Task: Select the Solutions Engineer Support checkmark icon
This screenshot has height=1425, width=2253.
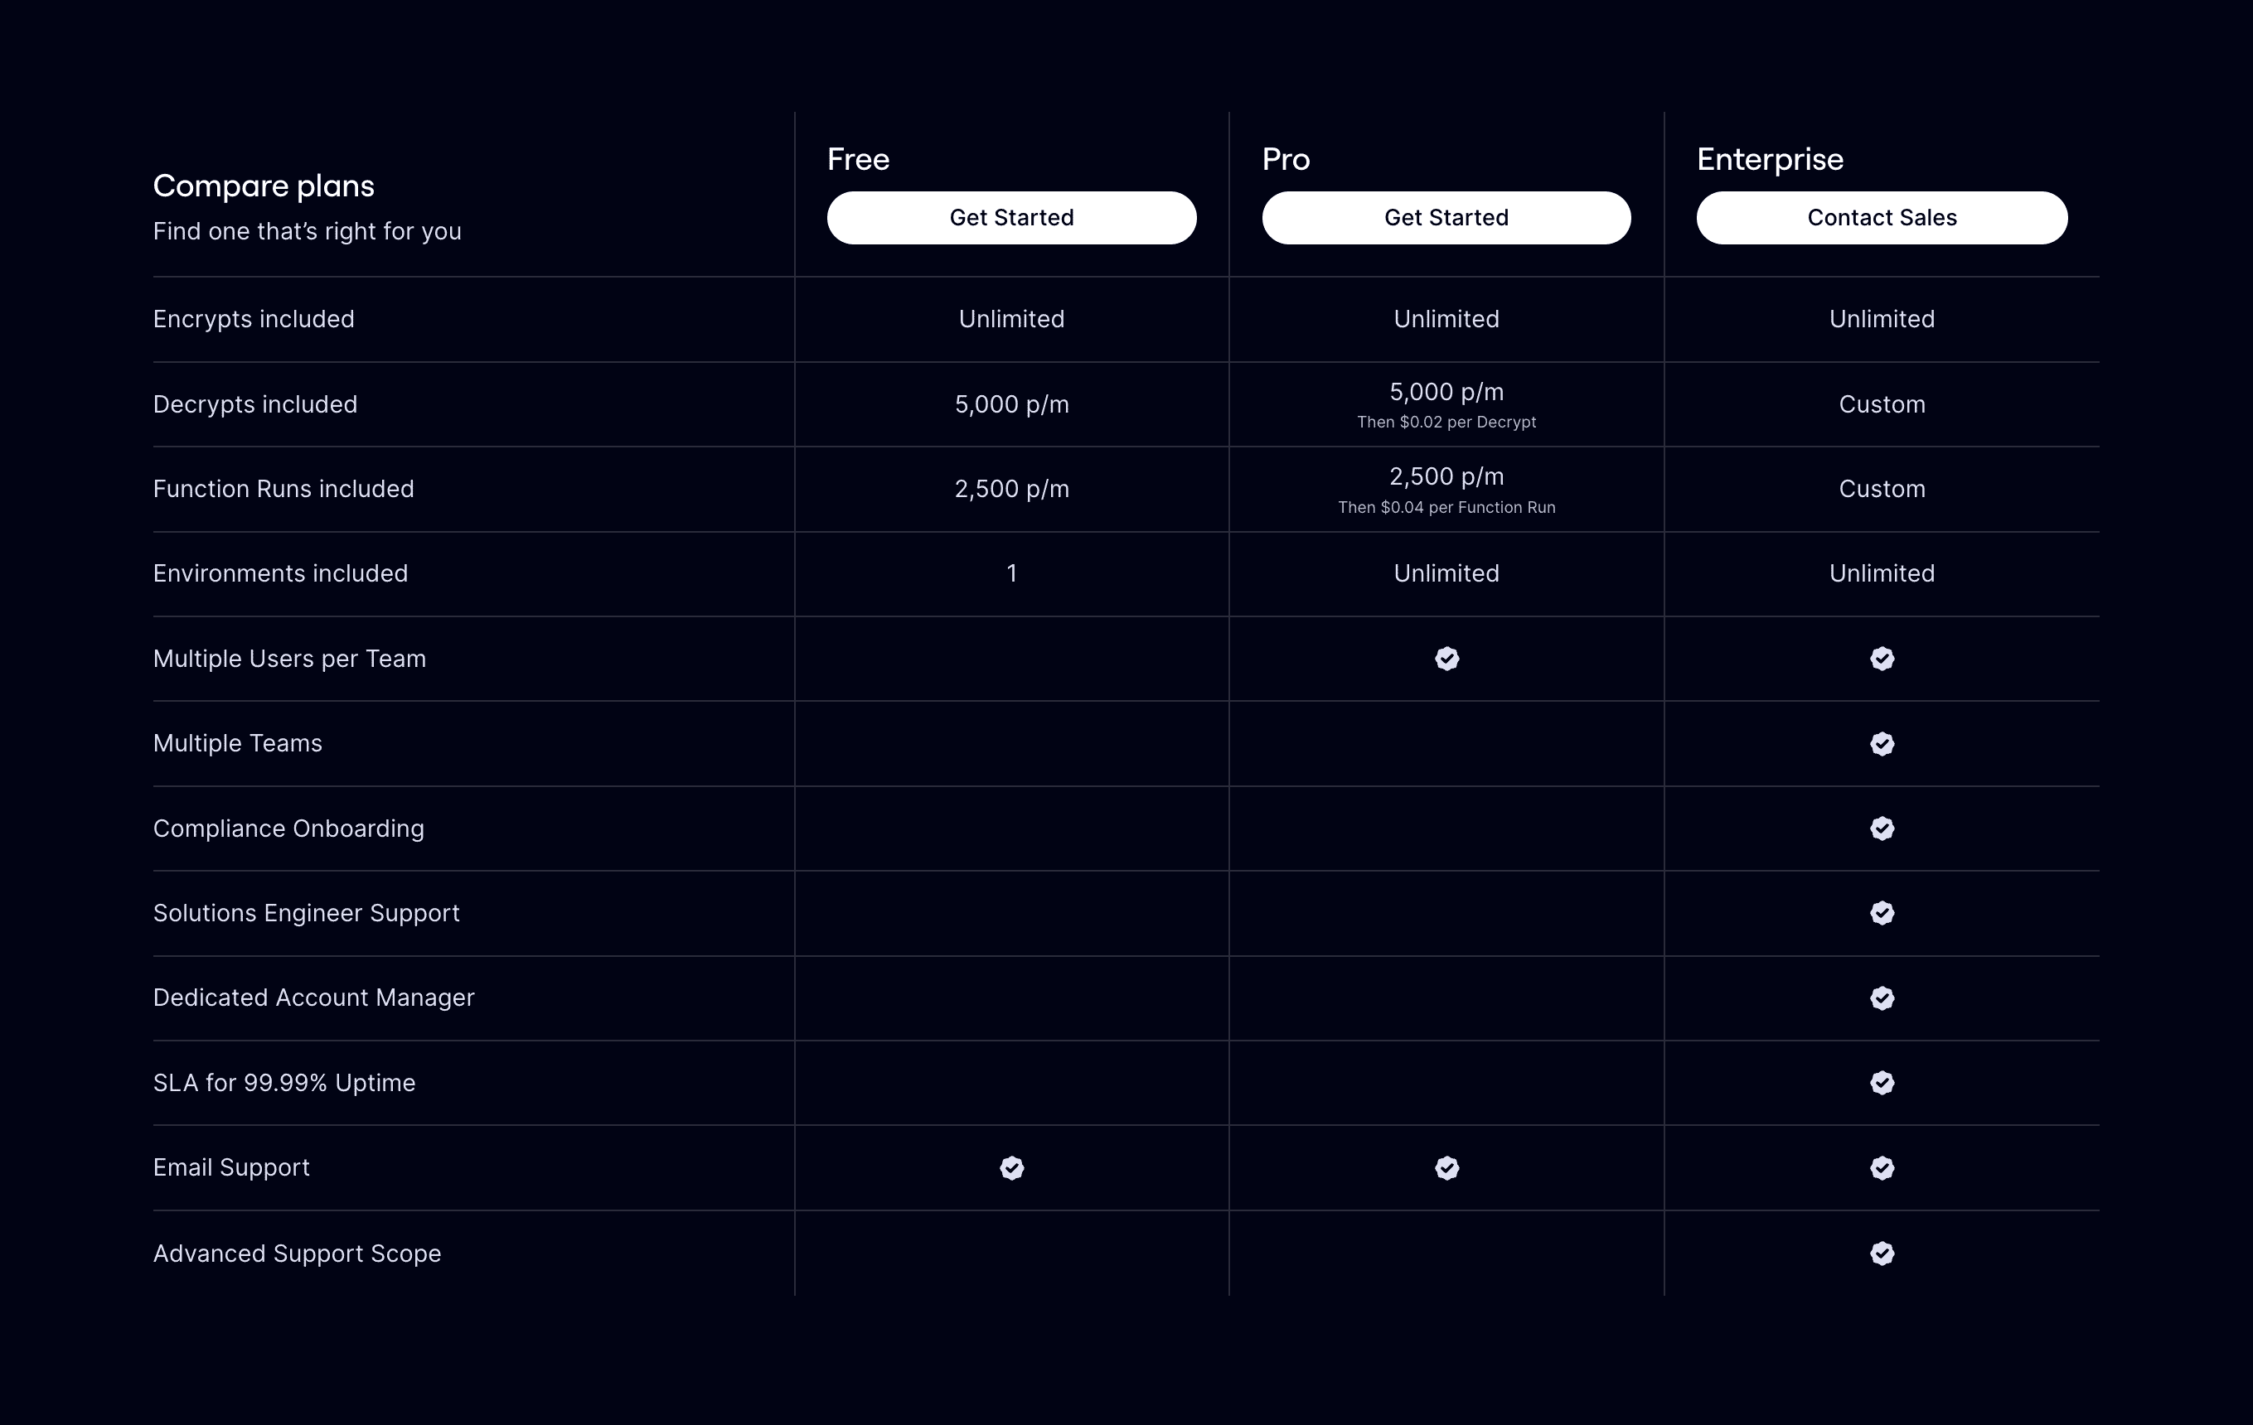Action: click(1882, 914)
